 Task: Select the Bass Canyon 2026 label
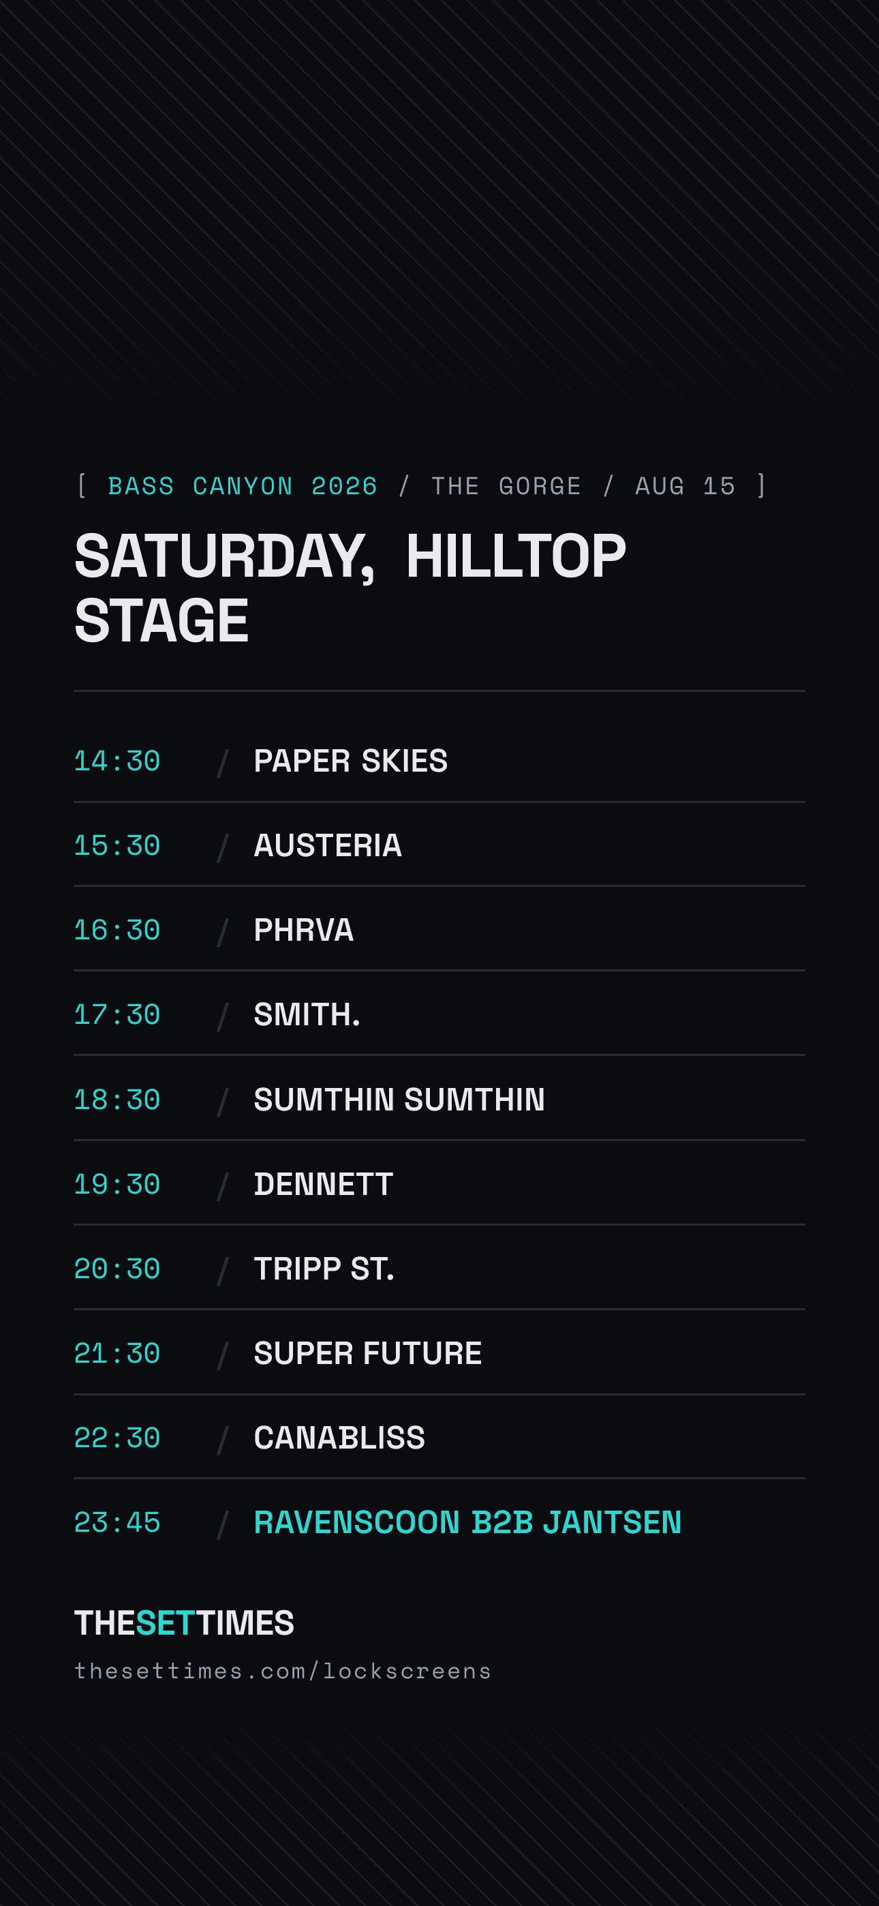tap(243, 486)
